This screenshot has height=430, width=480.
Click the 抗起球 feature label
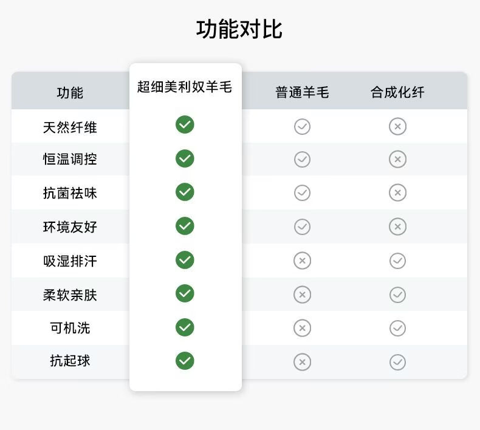[70, 361]
